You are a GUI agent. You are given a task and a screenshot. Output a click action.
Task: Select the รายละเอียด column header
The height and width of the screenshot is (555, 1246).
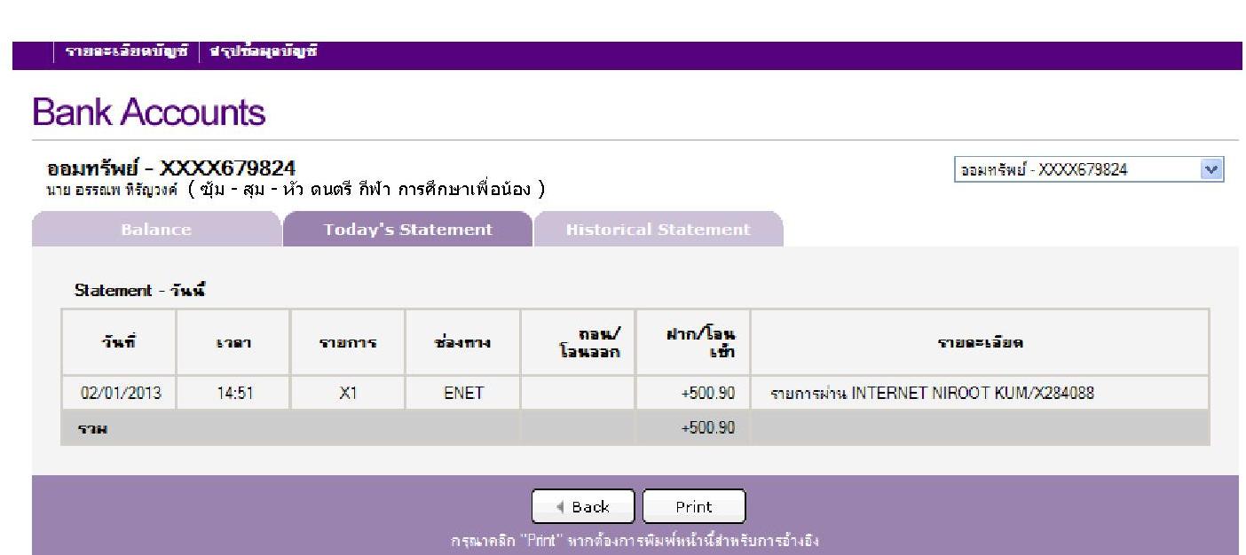tap(979, 343)
